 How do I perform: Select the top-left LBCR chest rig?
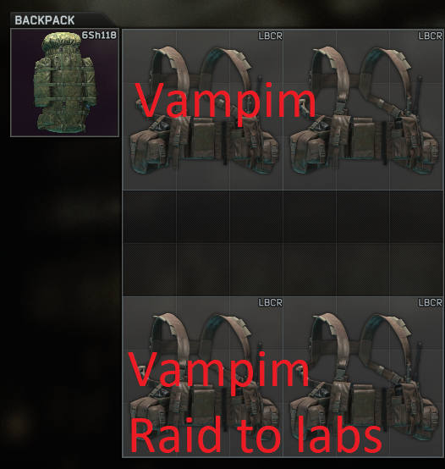[203, 109]
